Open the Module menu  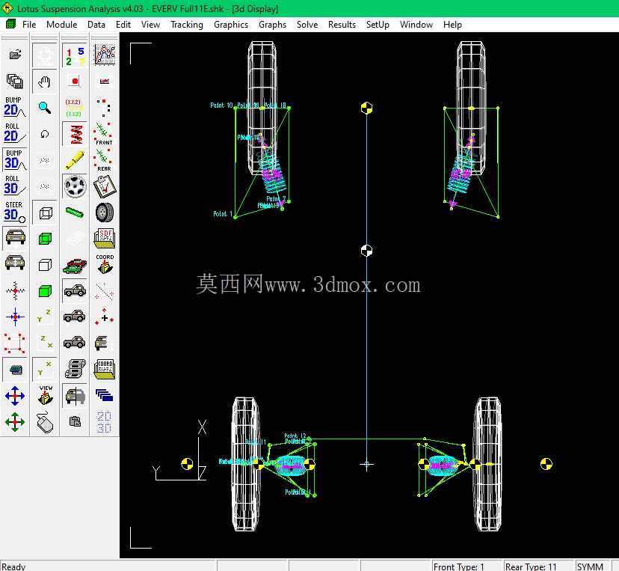pyautogui.click(x=61, y=25)
